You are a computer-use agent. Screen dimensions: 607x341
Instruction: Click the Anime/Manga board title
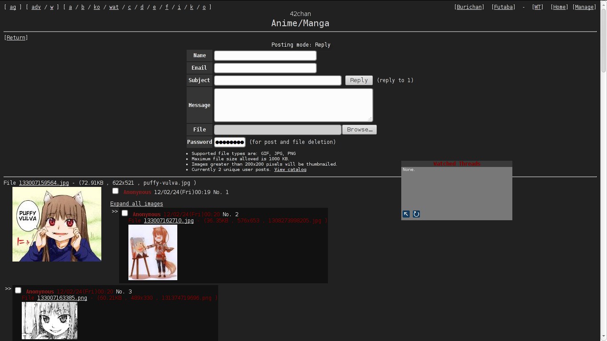pos(300,23)
